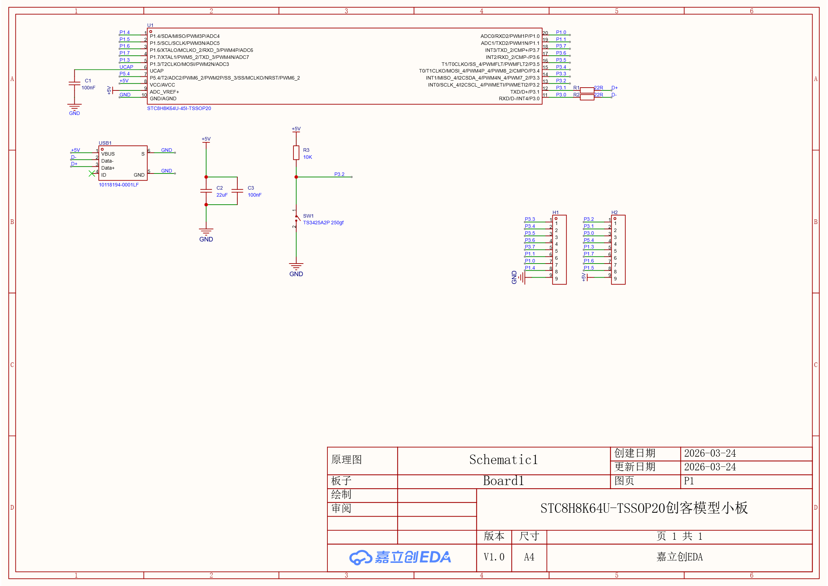Click the VBUS pin name in USB1
Screen dimensions: 828x586
click(108, 154)
